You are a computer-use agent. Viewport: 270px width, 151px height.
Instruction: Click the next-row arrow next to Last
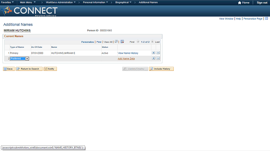[x=152, y=42]
